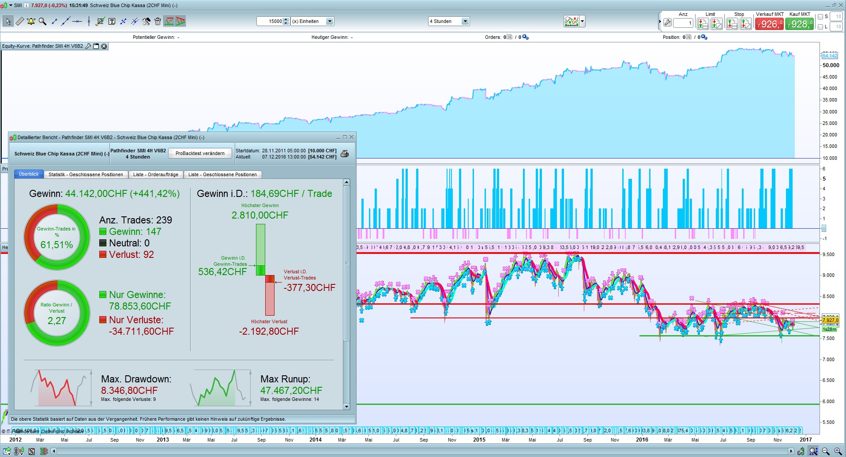
Task: Select the arrow cursor tool
Action: coord(8,21)
